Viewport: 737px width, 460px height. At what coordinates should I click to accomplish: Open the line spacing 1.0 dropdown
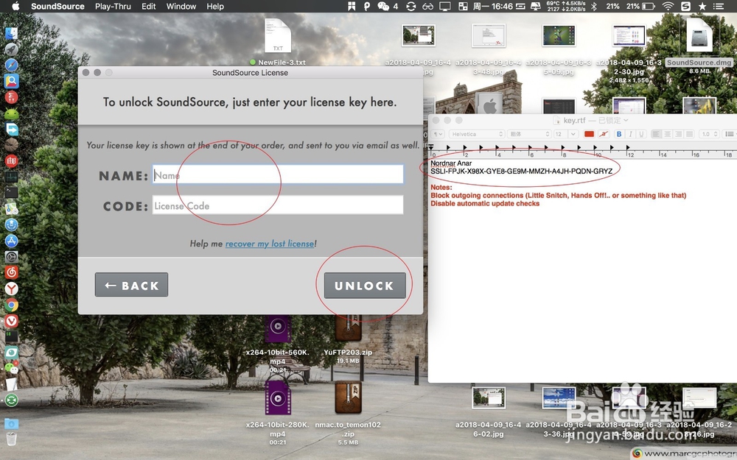coord(708,134)
